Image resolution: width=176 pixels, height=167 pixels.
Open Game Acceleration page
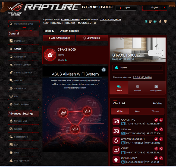pos(24,73)
